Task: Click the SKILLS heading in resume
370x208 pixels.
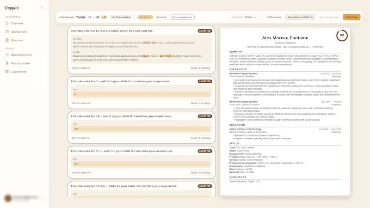Action: point(234,143)
